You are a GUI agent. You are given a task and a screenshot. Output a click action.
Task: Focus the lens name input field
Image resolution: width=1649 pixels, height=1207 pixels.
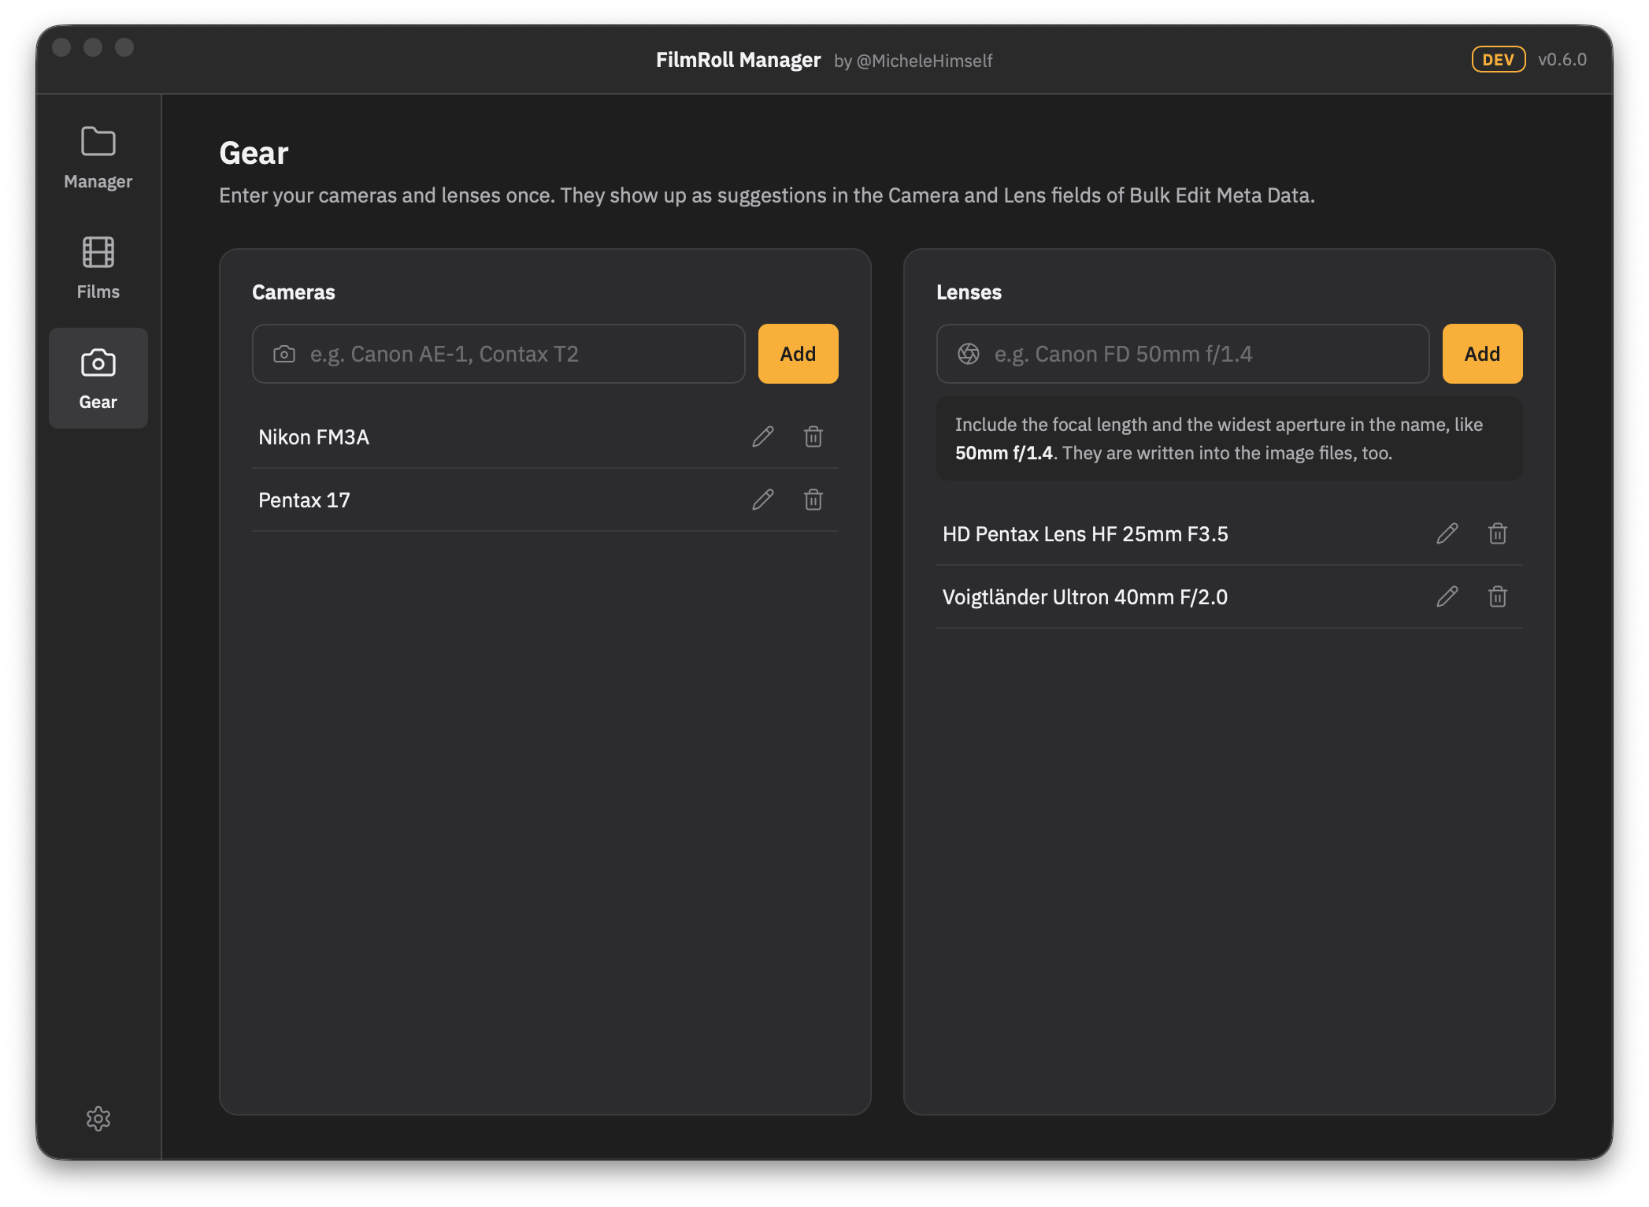coord(1183,354)
